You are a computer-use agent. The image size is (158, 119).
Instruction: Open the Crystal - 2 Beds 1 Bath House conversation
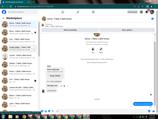click(19, 56)
